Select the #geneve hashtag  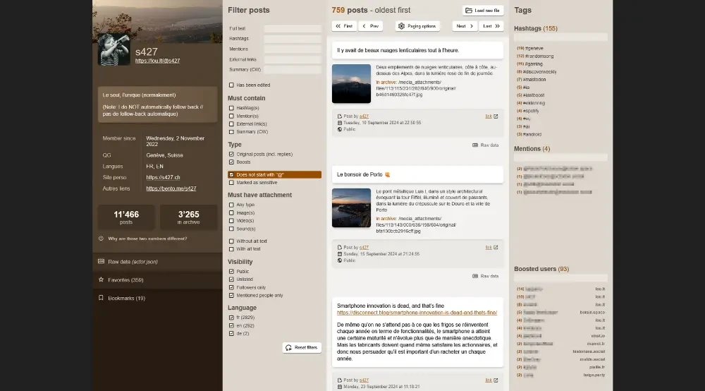tap(534, 48)
